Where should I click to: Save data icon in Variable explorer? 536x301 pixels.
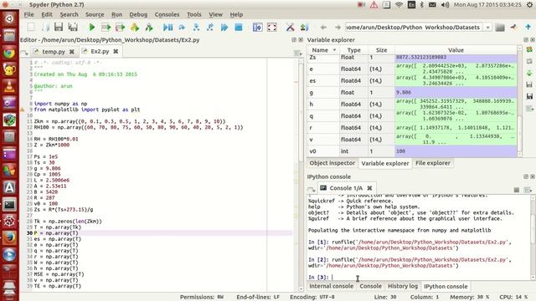[529, 84]
